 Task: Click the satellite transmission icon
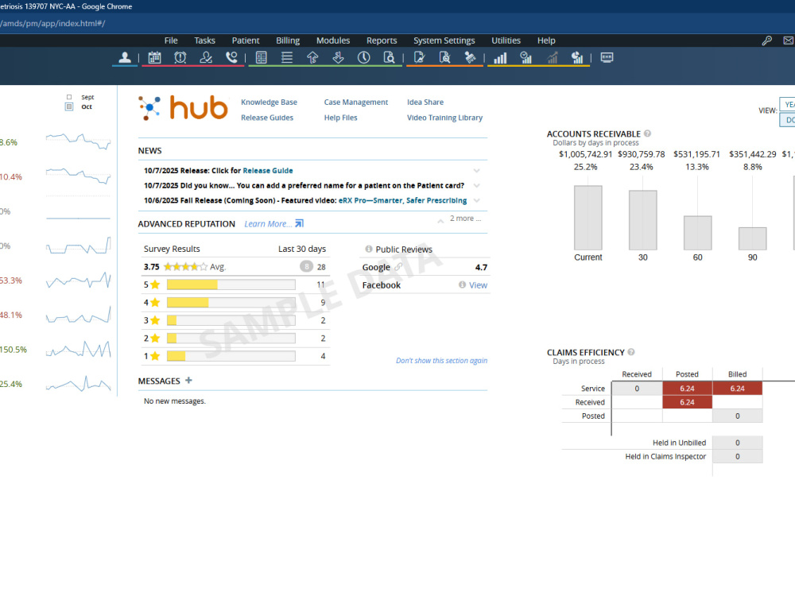[470, 58]
